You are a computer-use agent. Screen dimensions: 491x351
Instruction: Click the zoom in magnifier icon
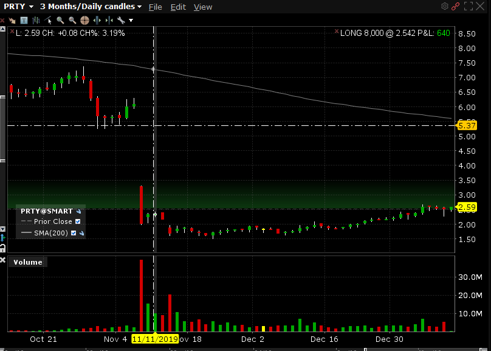[x=61, y=20]
